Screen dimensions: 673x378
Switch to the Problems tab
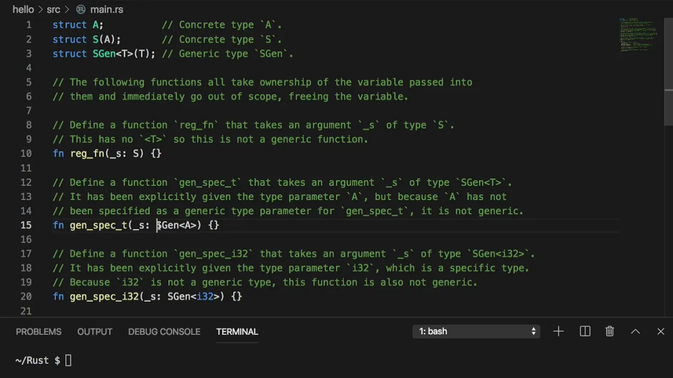tap(38, 331)
